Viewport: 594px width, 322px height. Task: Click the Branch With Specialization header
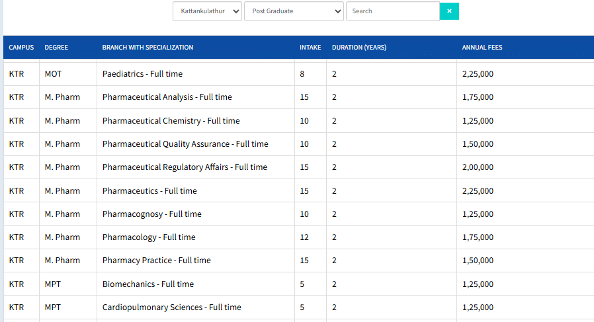pos(148,48)
